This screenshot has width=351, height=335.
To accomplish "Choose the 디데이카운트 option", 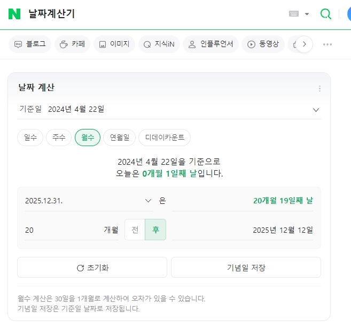I will click(x=165, y=138).
